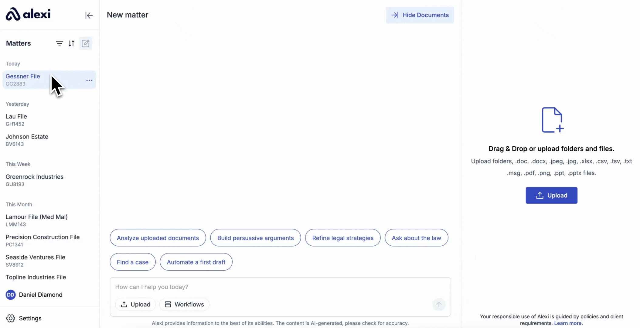Open Settings gear at bottom left

point(11,318)
